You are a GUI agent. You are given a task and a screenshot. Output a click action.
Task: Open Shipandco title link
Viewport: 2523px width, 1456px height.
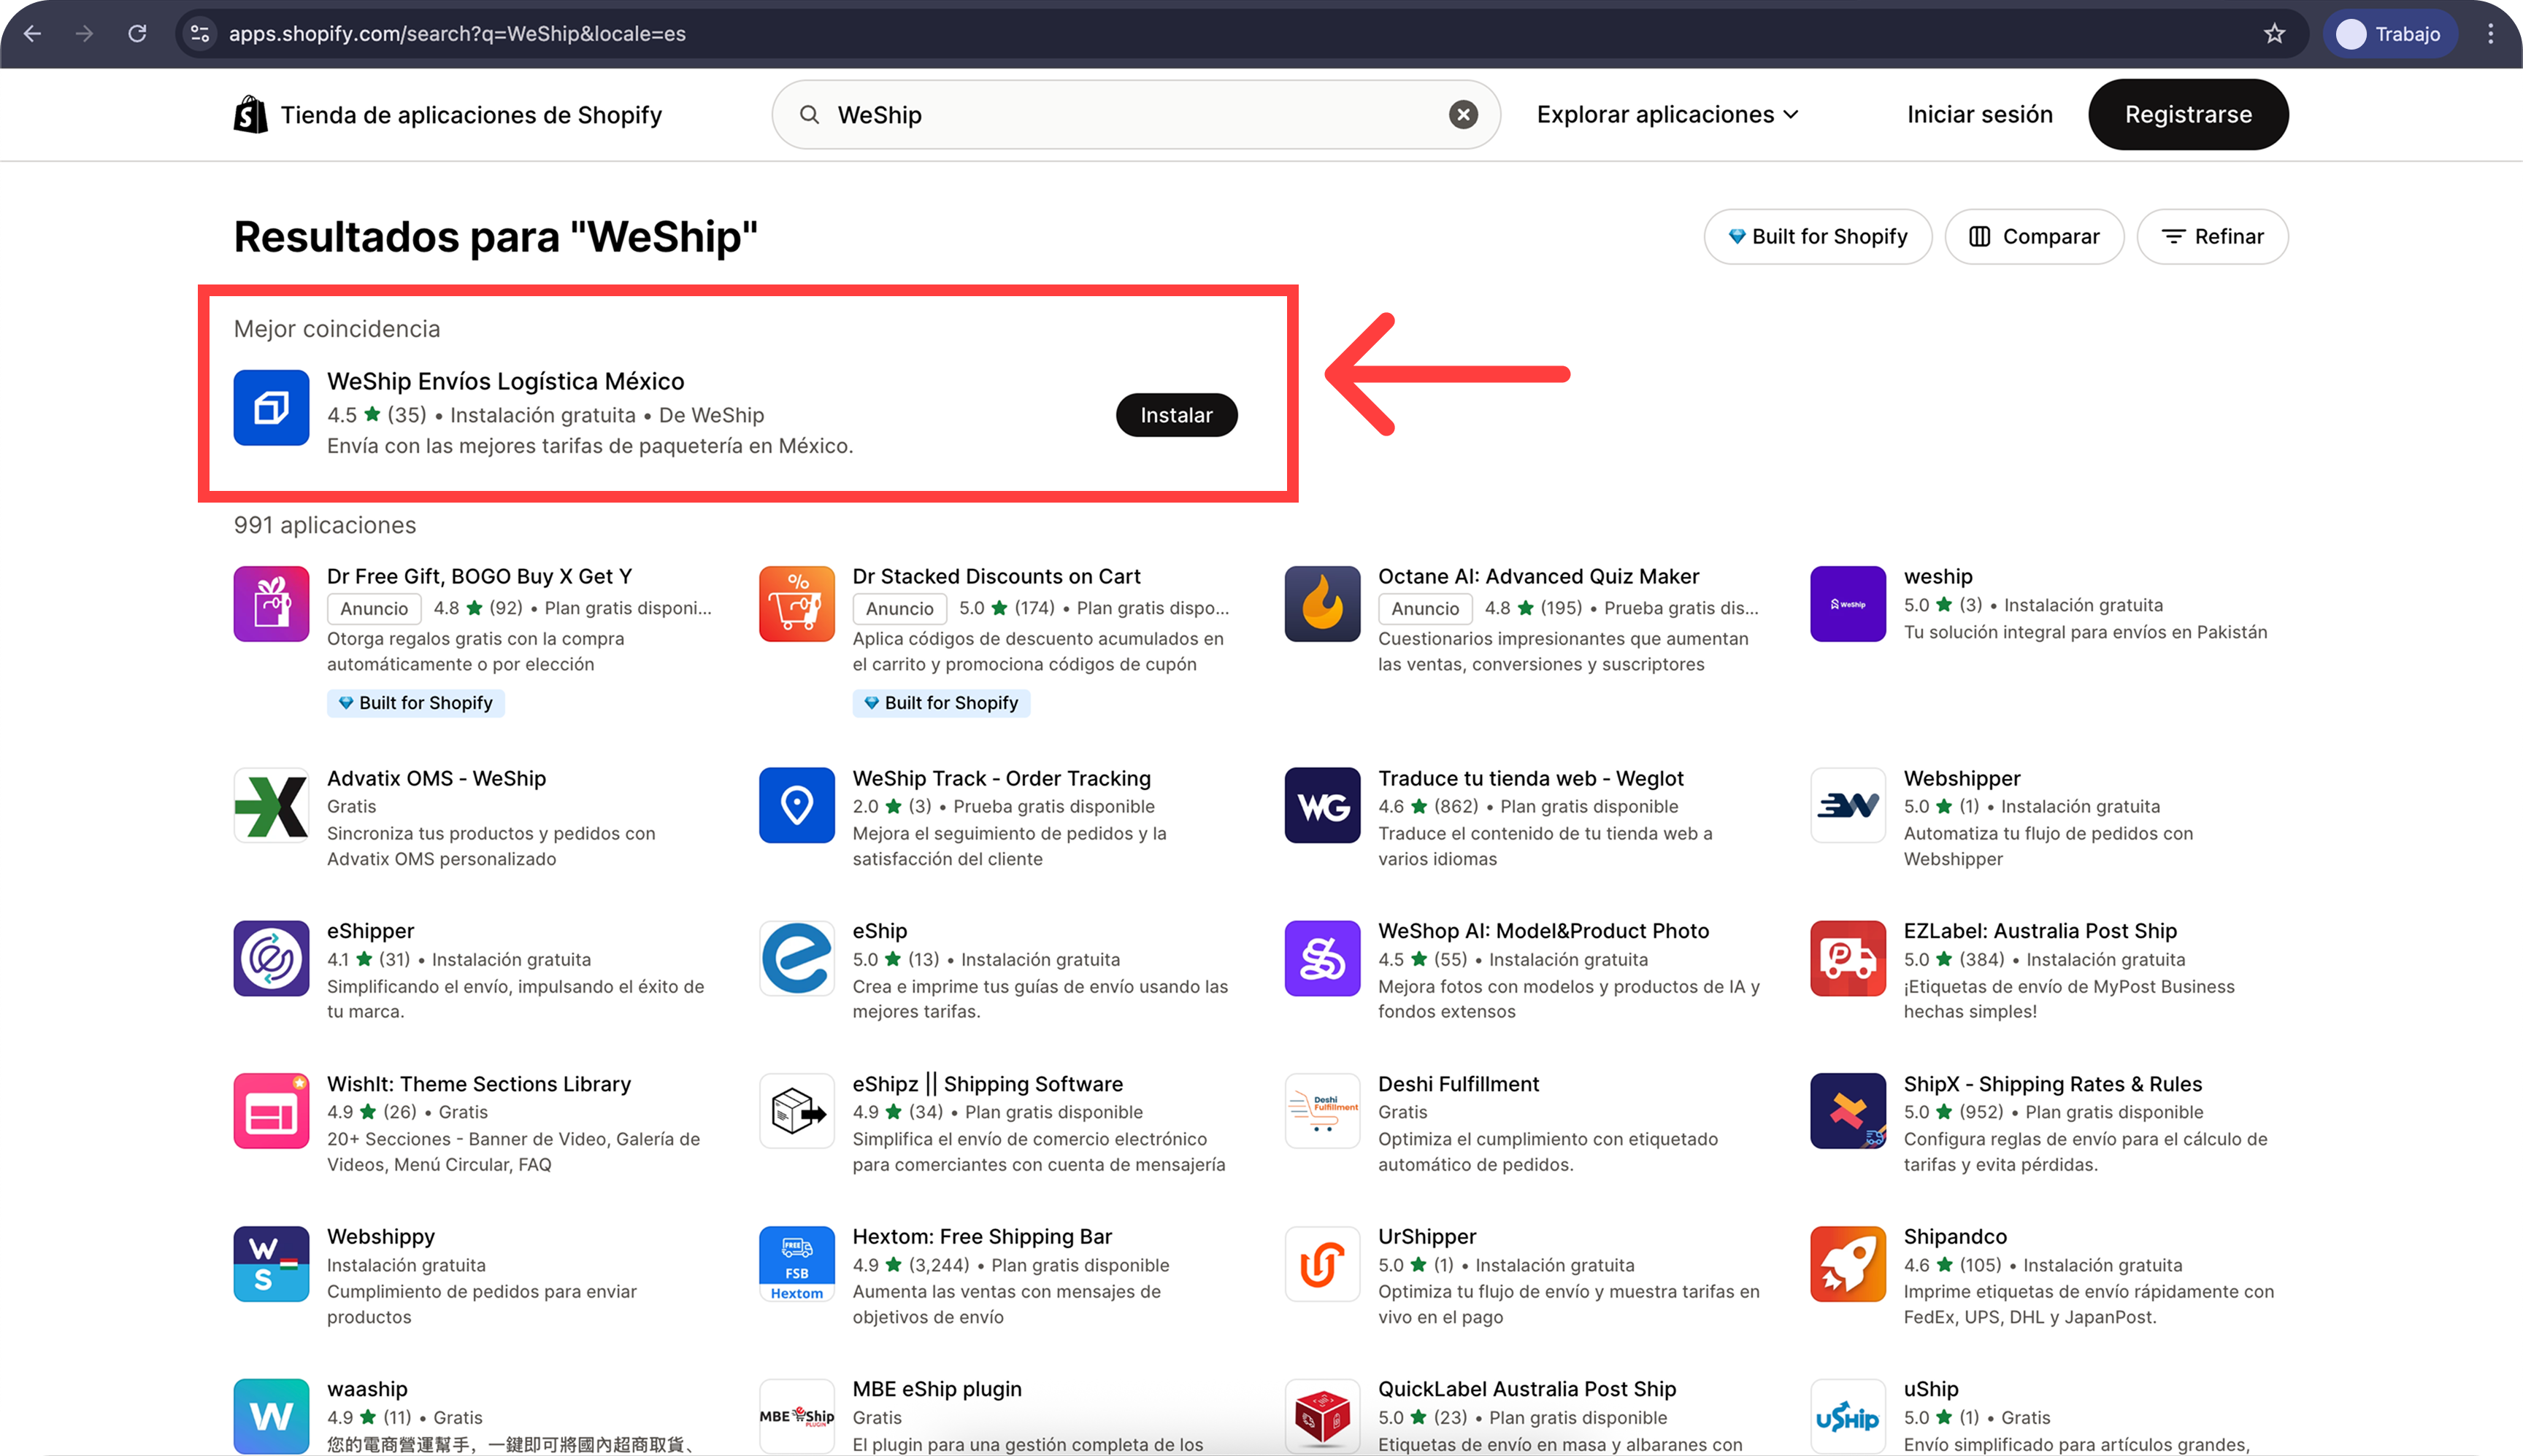1954,1237
